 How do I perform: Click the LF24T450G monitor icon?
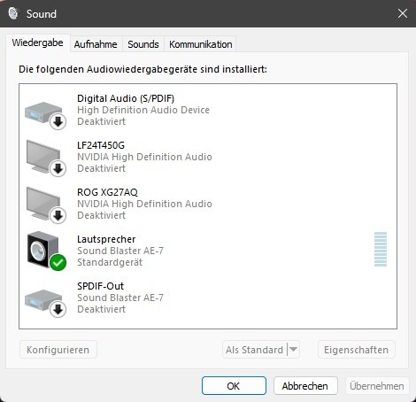(x=46, y=158)
